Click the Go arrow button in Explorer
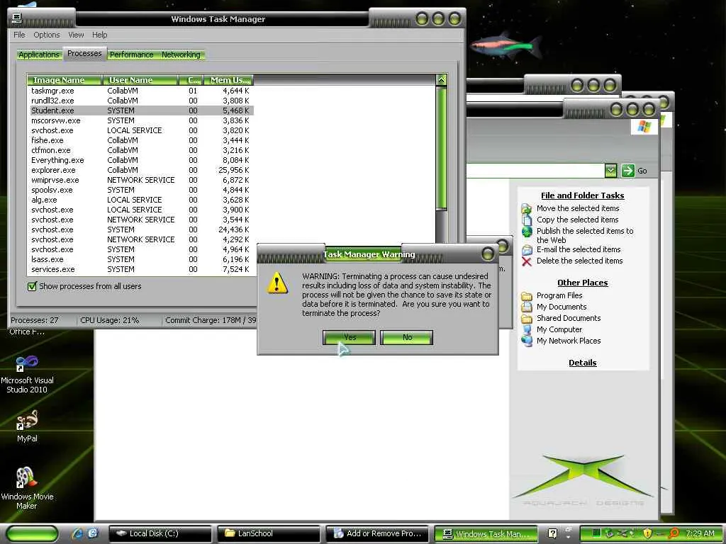 click(x=628, y=171)
